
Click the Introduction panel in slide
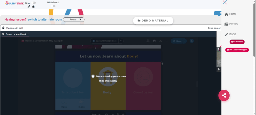click(x=73, y=80)
